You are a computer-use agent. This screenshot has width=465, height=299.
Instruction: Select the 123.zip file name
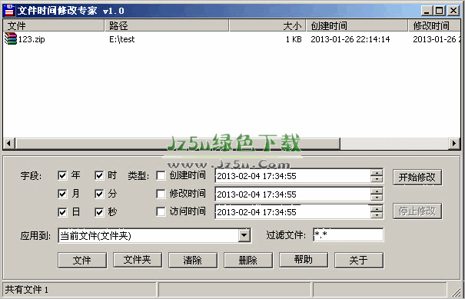click(32, 39)
